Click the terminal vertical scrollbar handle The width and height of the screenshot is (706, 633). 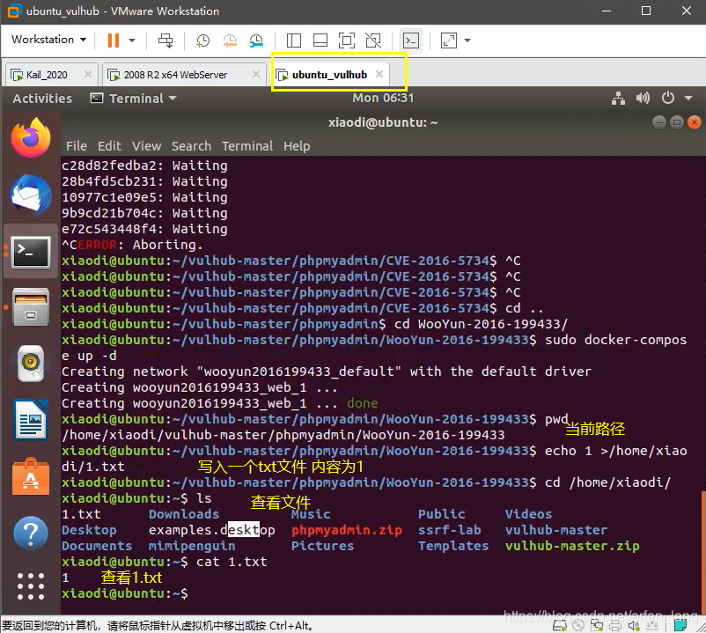click(703, 552)
